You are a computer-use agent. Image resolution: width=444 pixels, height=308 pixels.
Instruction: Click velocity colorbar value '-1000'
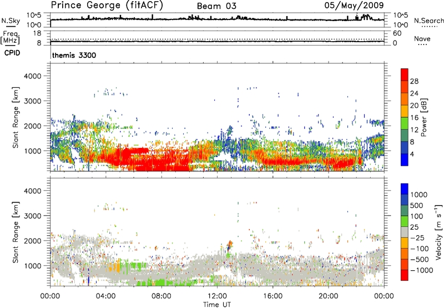(421, 270)
